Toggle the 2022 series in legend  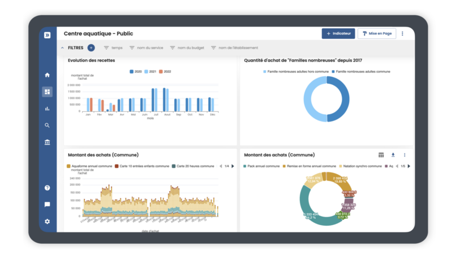[x=165, y=72]
